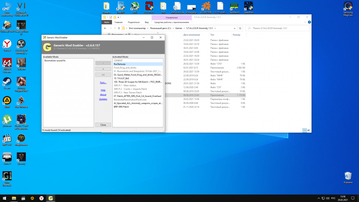Open the TestMem5 desktop icon

click(234, 6)
